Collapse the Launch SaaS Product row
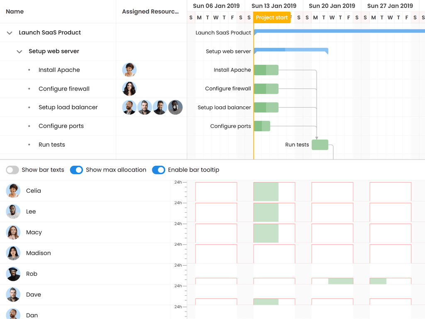The height and width of the screenshot is (319, 425). tap(10, 33)
